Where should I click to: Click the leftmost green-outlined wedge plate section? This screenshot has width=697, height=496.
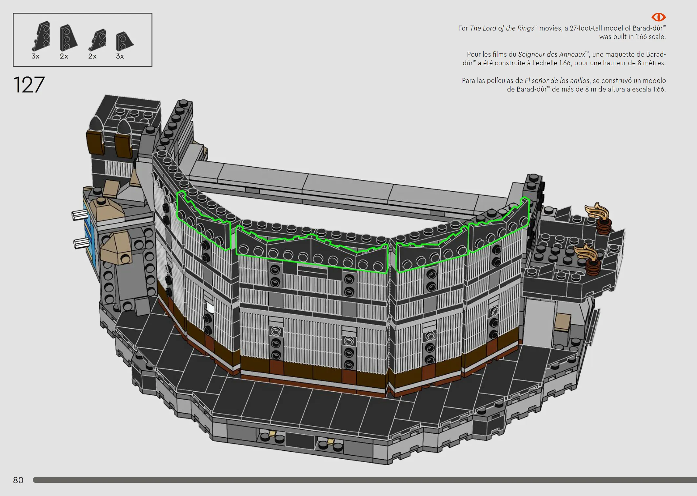tap(203, 220)
